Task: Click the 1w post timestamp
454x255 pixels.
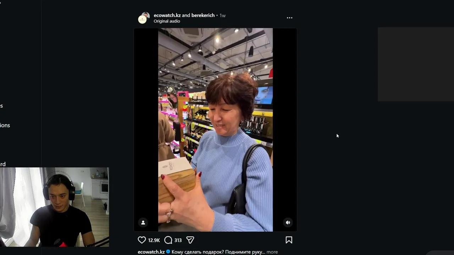Action: [222, 16]
